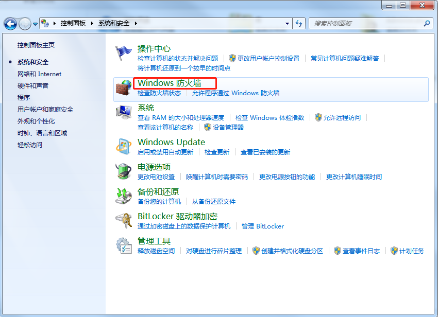Click the search magnifier icon
The image size is (438, 317).
(x=427, y=24)
